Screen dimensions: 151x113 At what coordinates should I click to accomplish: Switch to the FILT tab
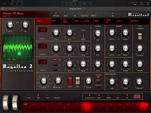coord(56,21)
